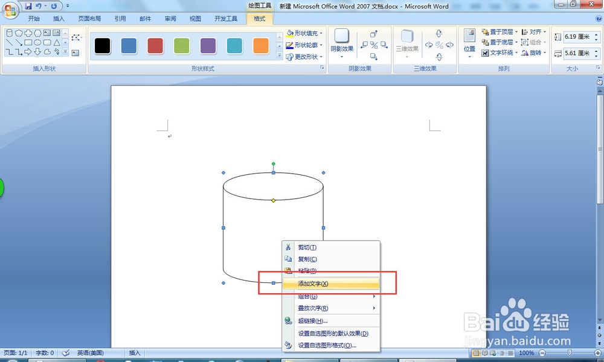
Task: Click Redo in Quick Access Toolbar
Action: point(54,6)
